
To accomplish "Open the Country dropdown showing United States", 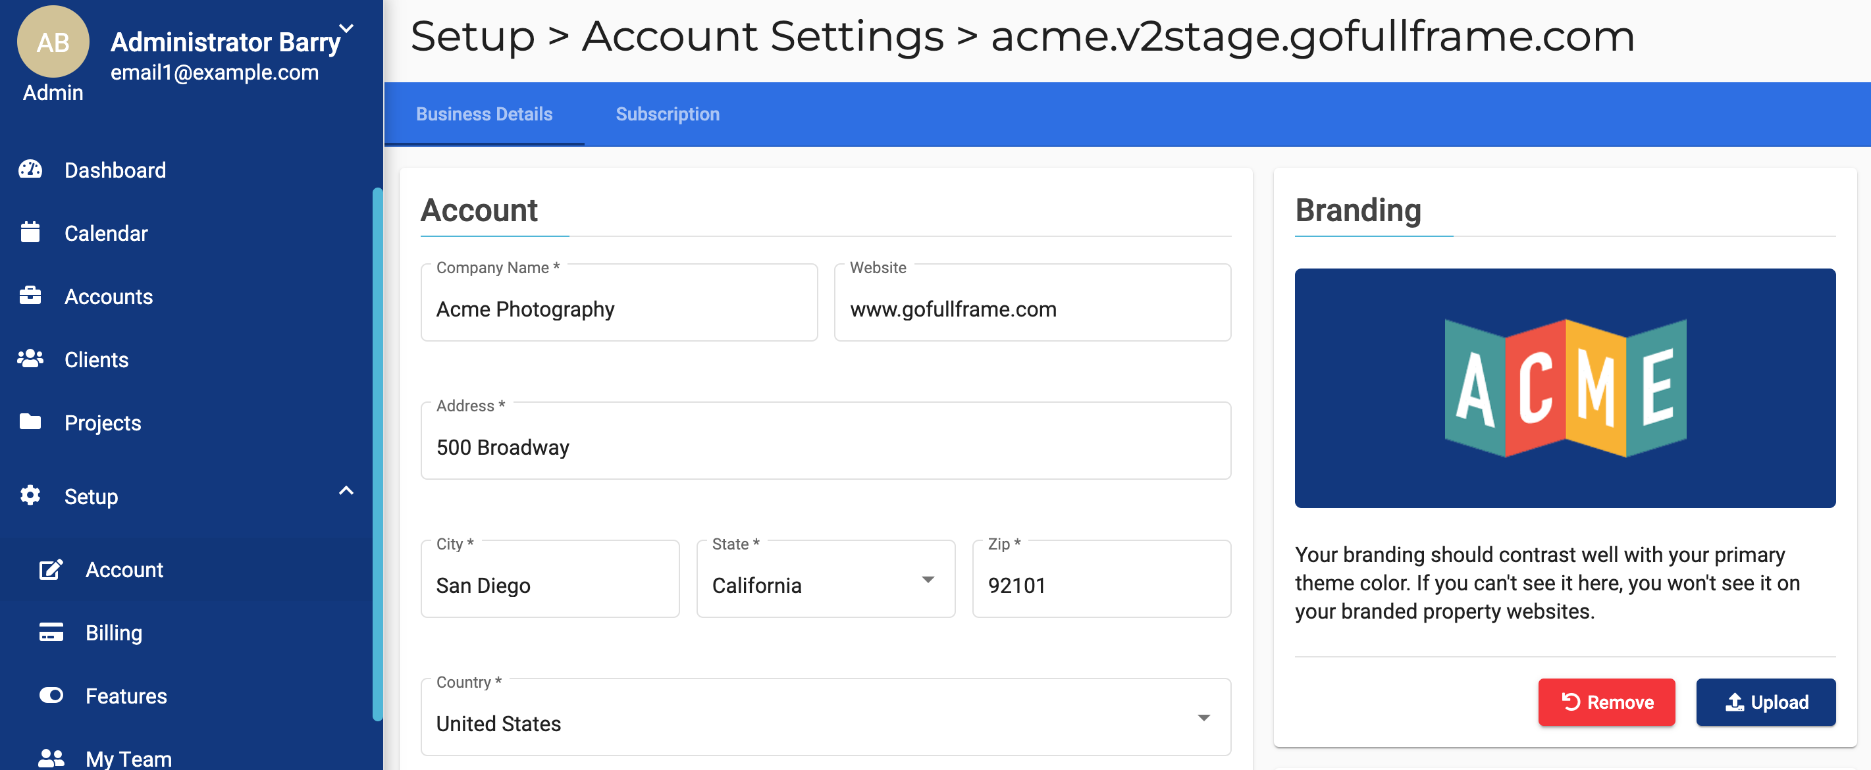I will (x=826, y=717).
